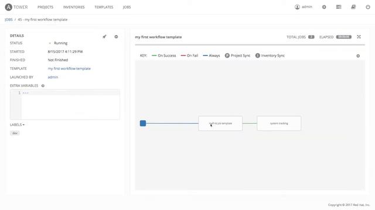The height and width of the screenshot is (210, 375).
Task: Open the admin link under Launched By
Action: coord(53,77)
